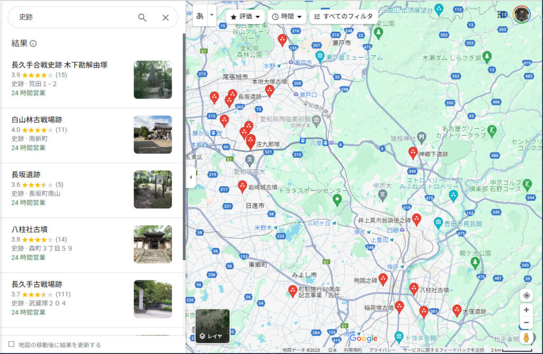This screenshot has width=543, height=354.
Task: Collapse the side panel with arrow tab
Action: pos(190,177)
